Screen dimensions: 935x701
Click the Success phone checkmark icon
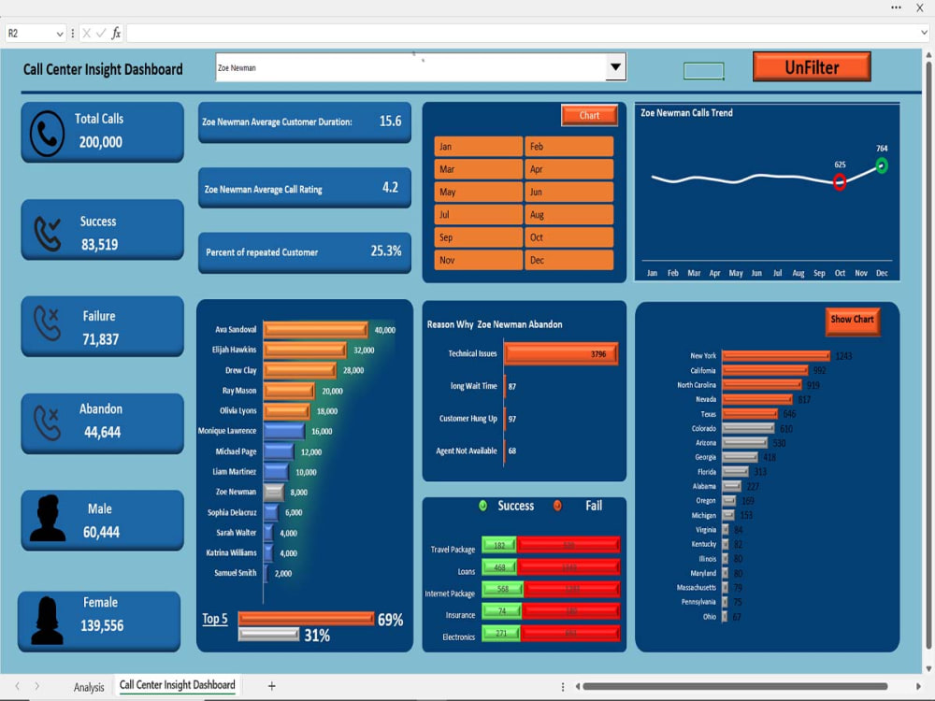click(47, 233)
